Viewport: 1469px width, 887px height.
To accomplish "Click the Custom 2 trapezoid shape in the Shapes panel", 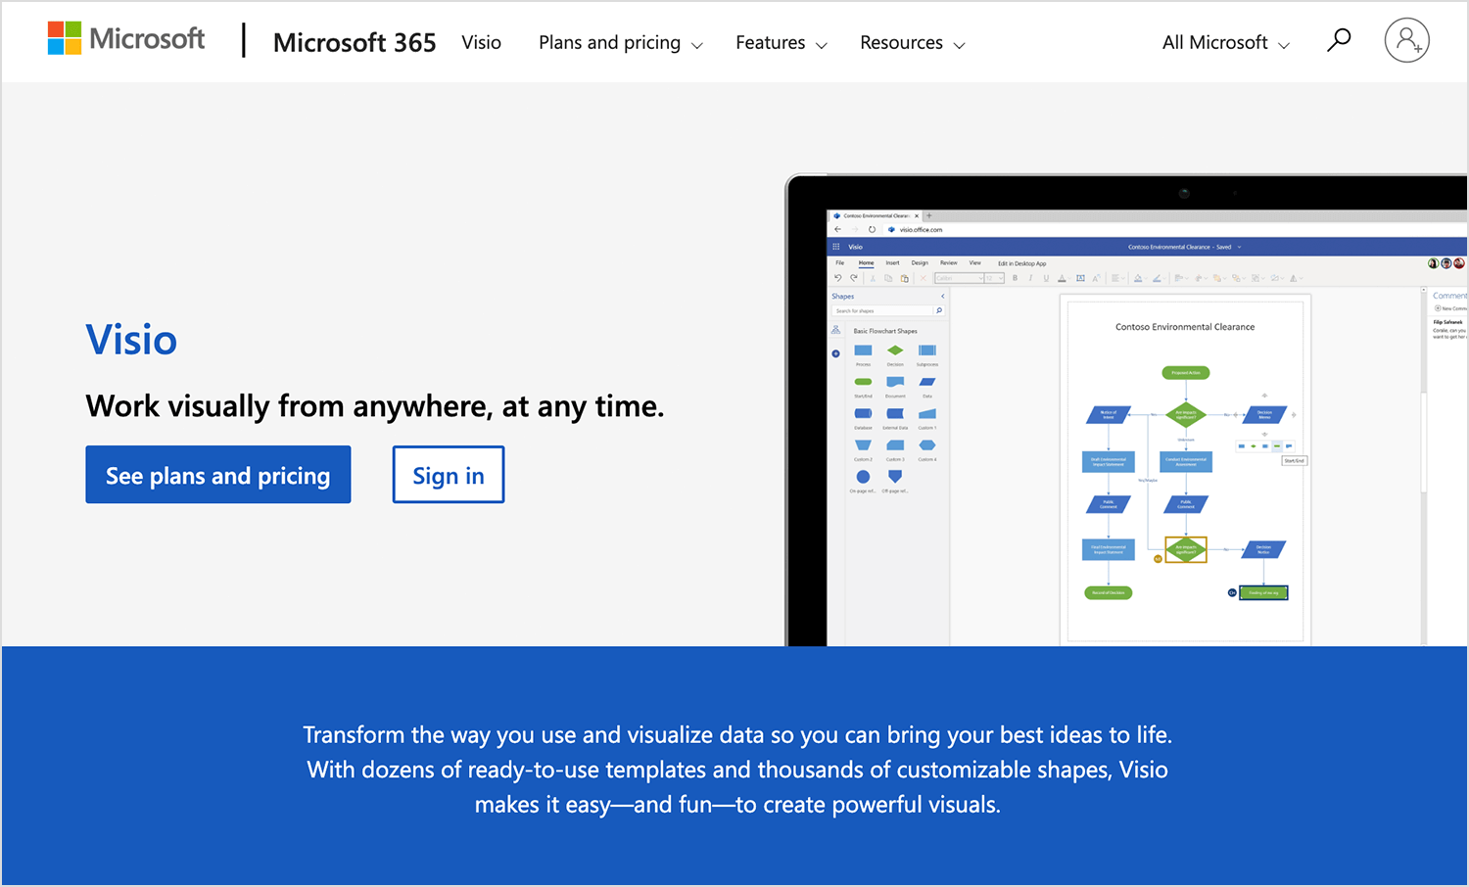I will tap(863, 444).
